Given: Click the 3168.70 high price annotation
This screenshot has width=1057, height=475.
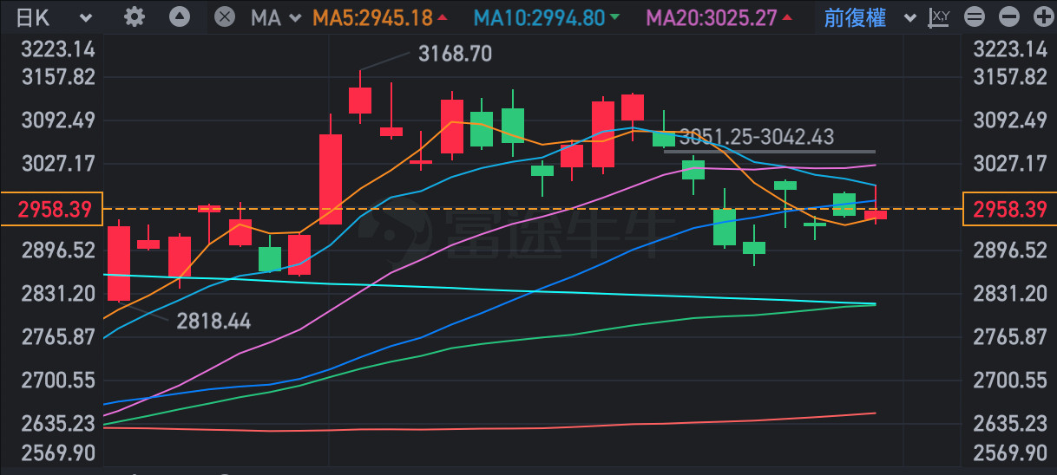Looking at the screenshot, I should (x=455, y=54).
